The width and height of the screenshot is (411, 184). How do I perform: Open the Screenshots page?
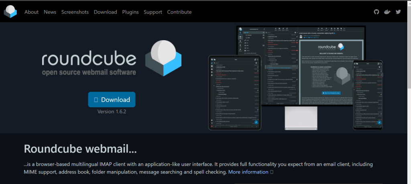point(75,12)
